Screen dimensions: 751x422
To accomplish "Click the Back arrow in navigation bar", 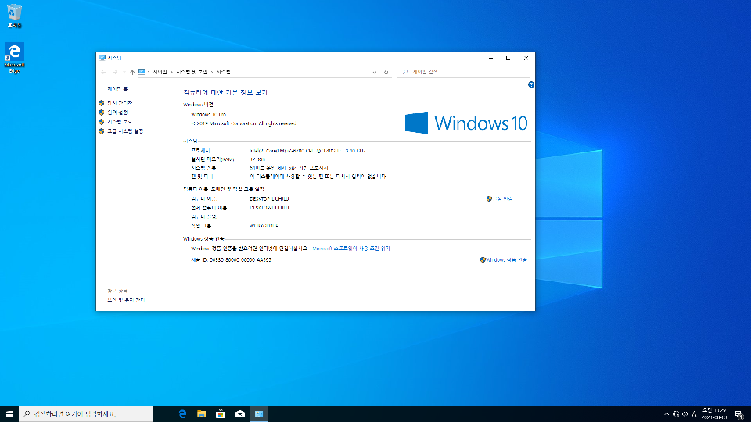I will pos(103,72).
